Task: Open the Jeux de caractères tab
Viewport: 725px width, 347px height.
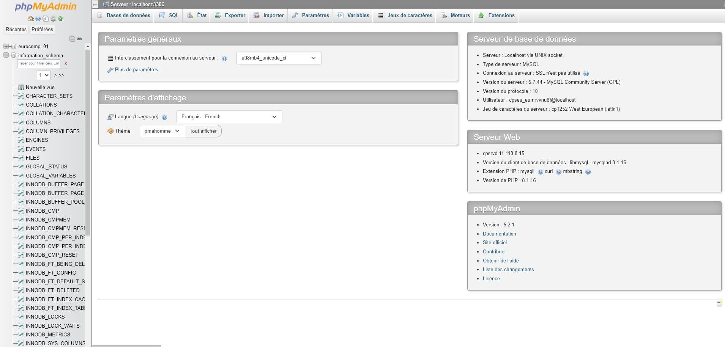Action: point(405,16)
